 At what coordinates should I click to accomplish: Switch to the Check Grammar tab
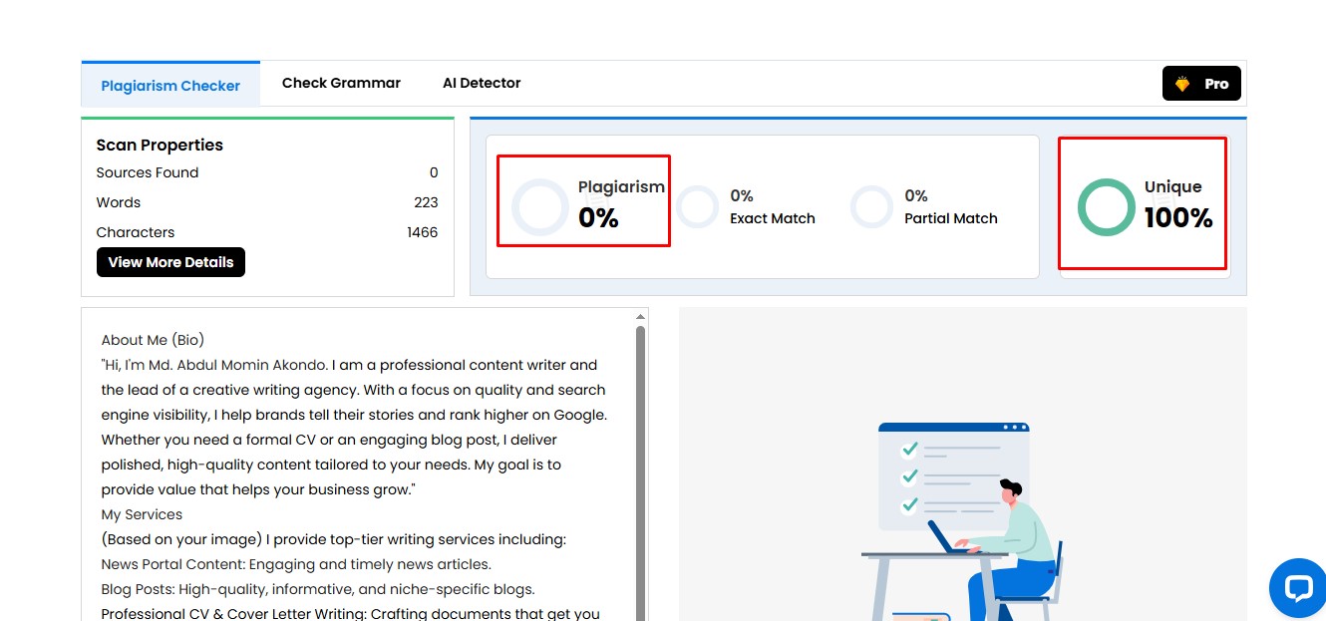pyautogui.click(x=341, y=83)
